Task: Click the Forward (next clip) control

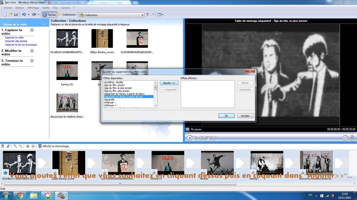Action: pyautogui.click(x=215, y=138)
